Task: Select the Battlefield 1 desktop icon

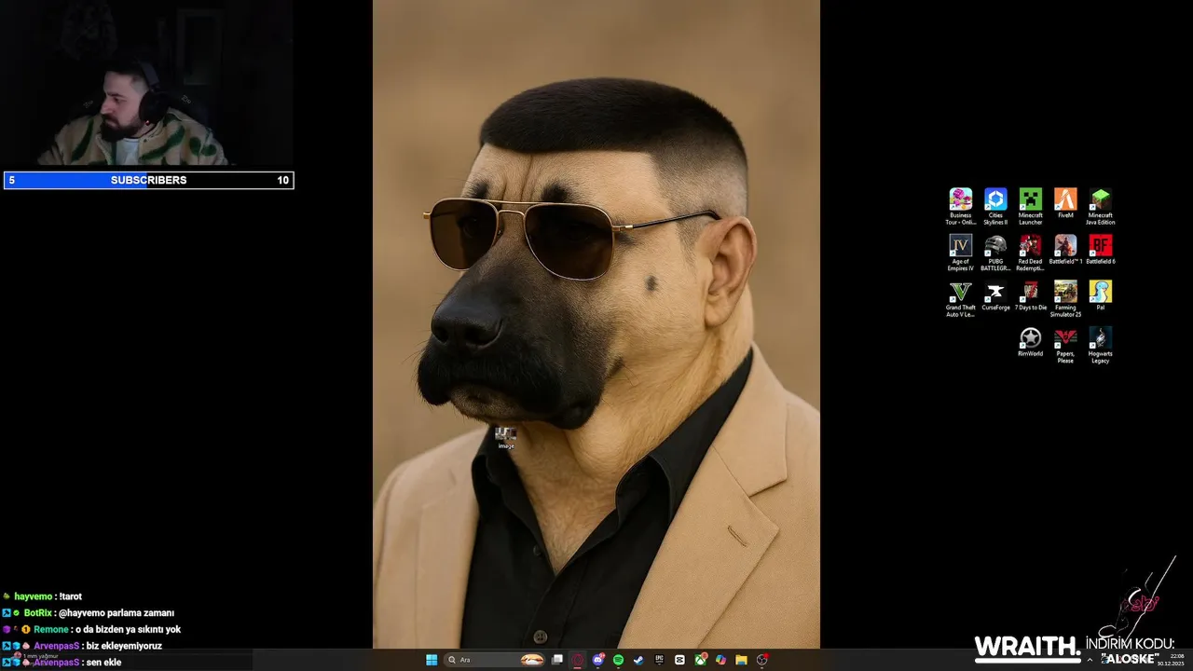Action: (1065, 250)
